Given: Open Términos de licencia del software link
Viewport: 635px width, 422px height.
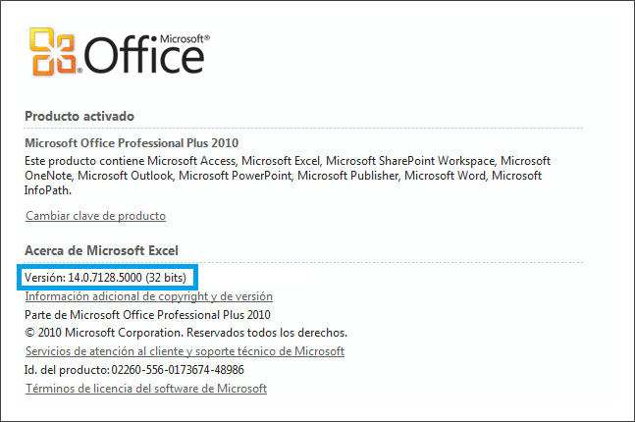Looking at the screenshot, I should (146, 389).
